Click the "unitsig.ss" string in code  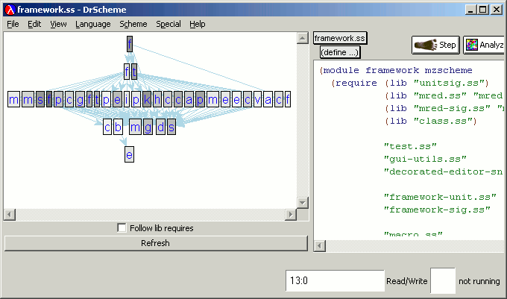[x=449, y=83]
